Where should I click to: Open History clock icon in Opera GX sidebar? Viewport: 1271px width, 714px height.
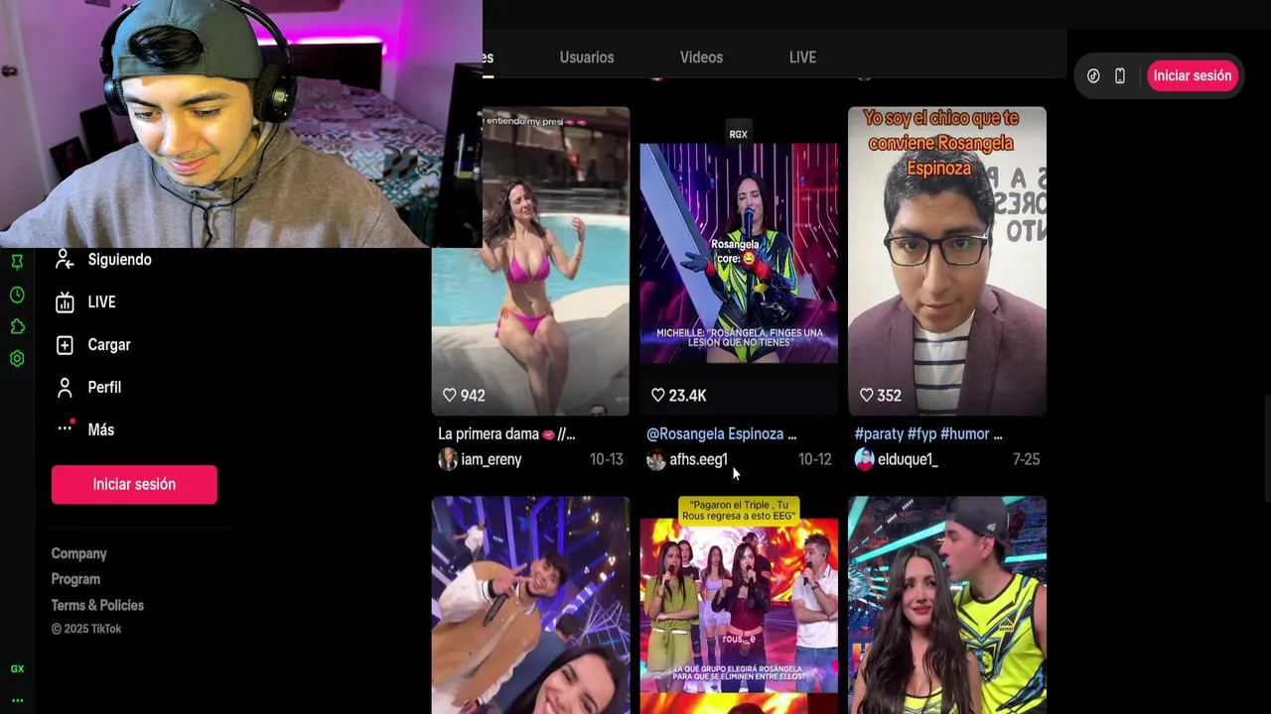[x=17, y=295]
